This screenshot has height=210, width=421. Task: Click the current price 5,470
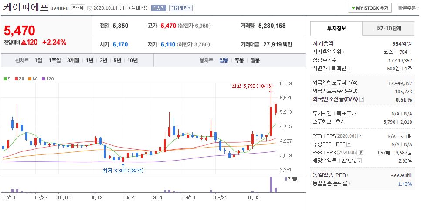[x=19, y=30]
